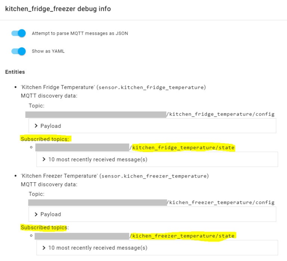Screen dimensions: 287x261
Task: Turn off the Show as YAML switch
Action: tap(18, 51)
